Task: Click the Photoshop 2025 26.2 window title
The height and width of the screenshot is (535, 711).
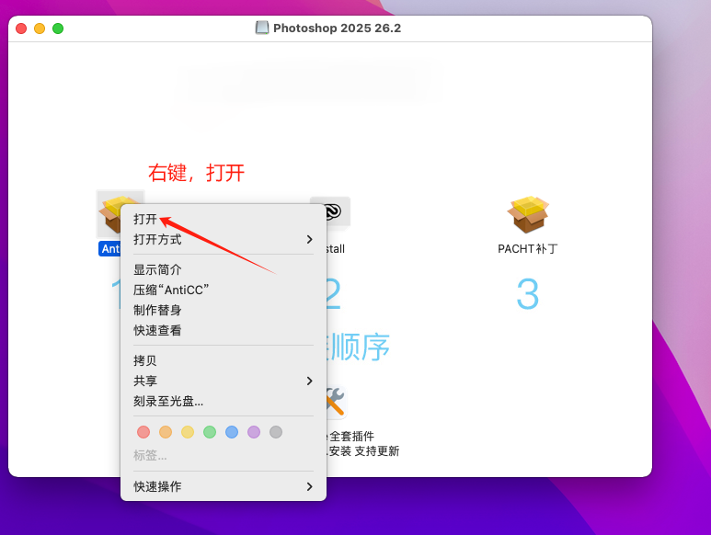Action: (337, 28)
